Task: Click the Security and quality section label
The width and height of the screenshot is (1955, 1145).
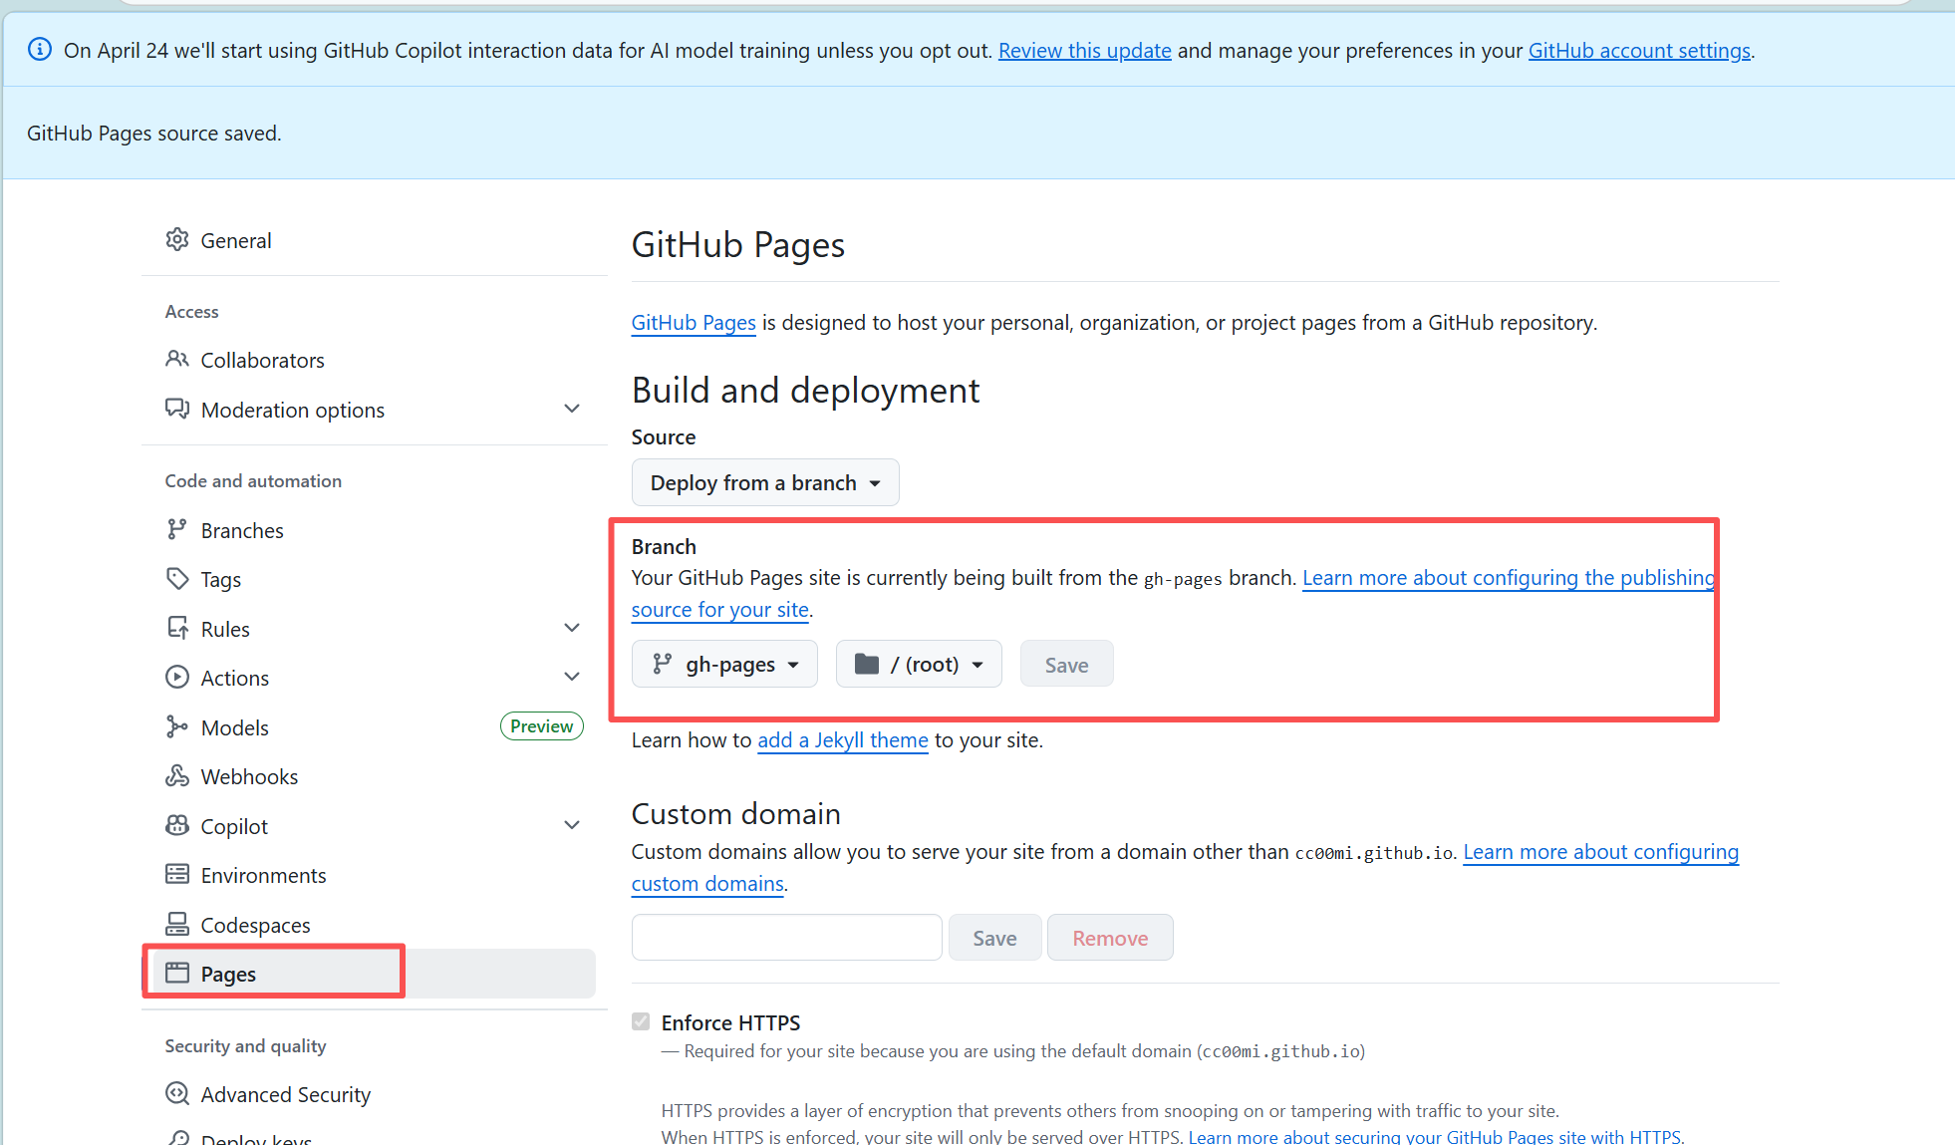Action: (245, 1046)
